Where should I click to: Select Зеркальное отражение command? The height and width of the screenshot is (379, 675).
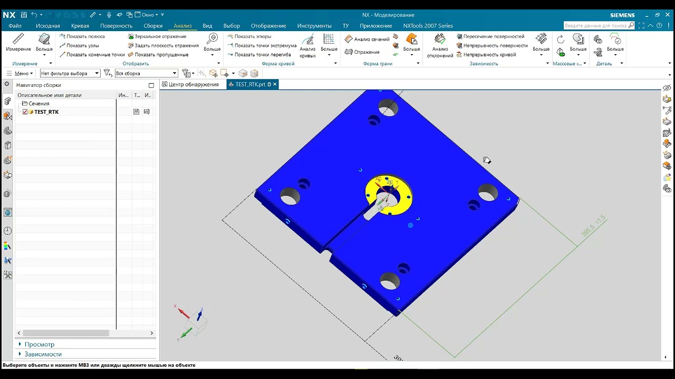coord(157,36)
